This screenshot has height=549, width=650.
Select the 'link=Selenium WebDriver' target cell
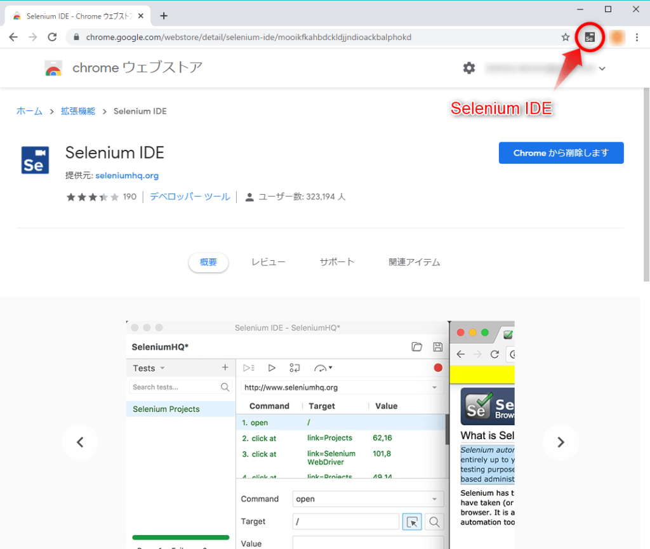pos(331,458)
